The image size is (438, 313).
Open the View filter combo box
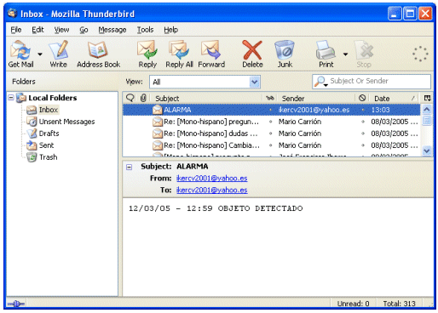pyautogui.click(x=205, y=82)
